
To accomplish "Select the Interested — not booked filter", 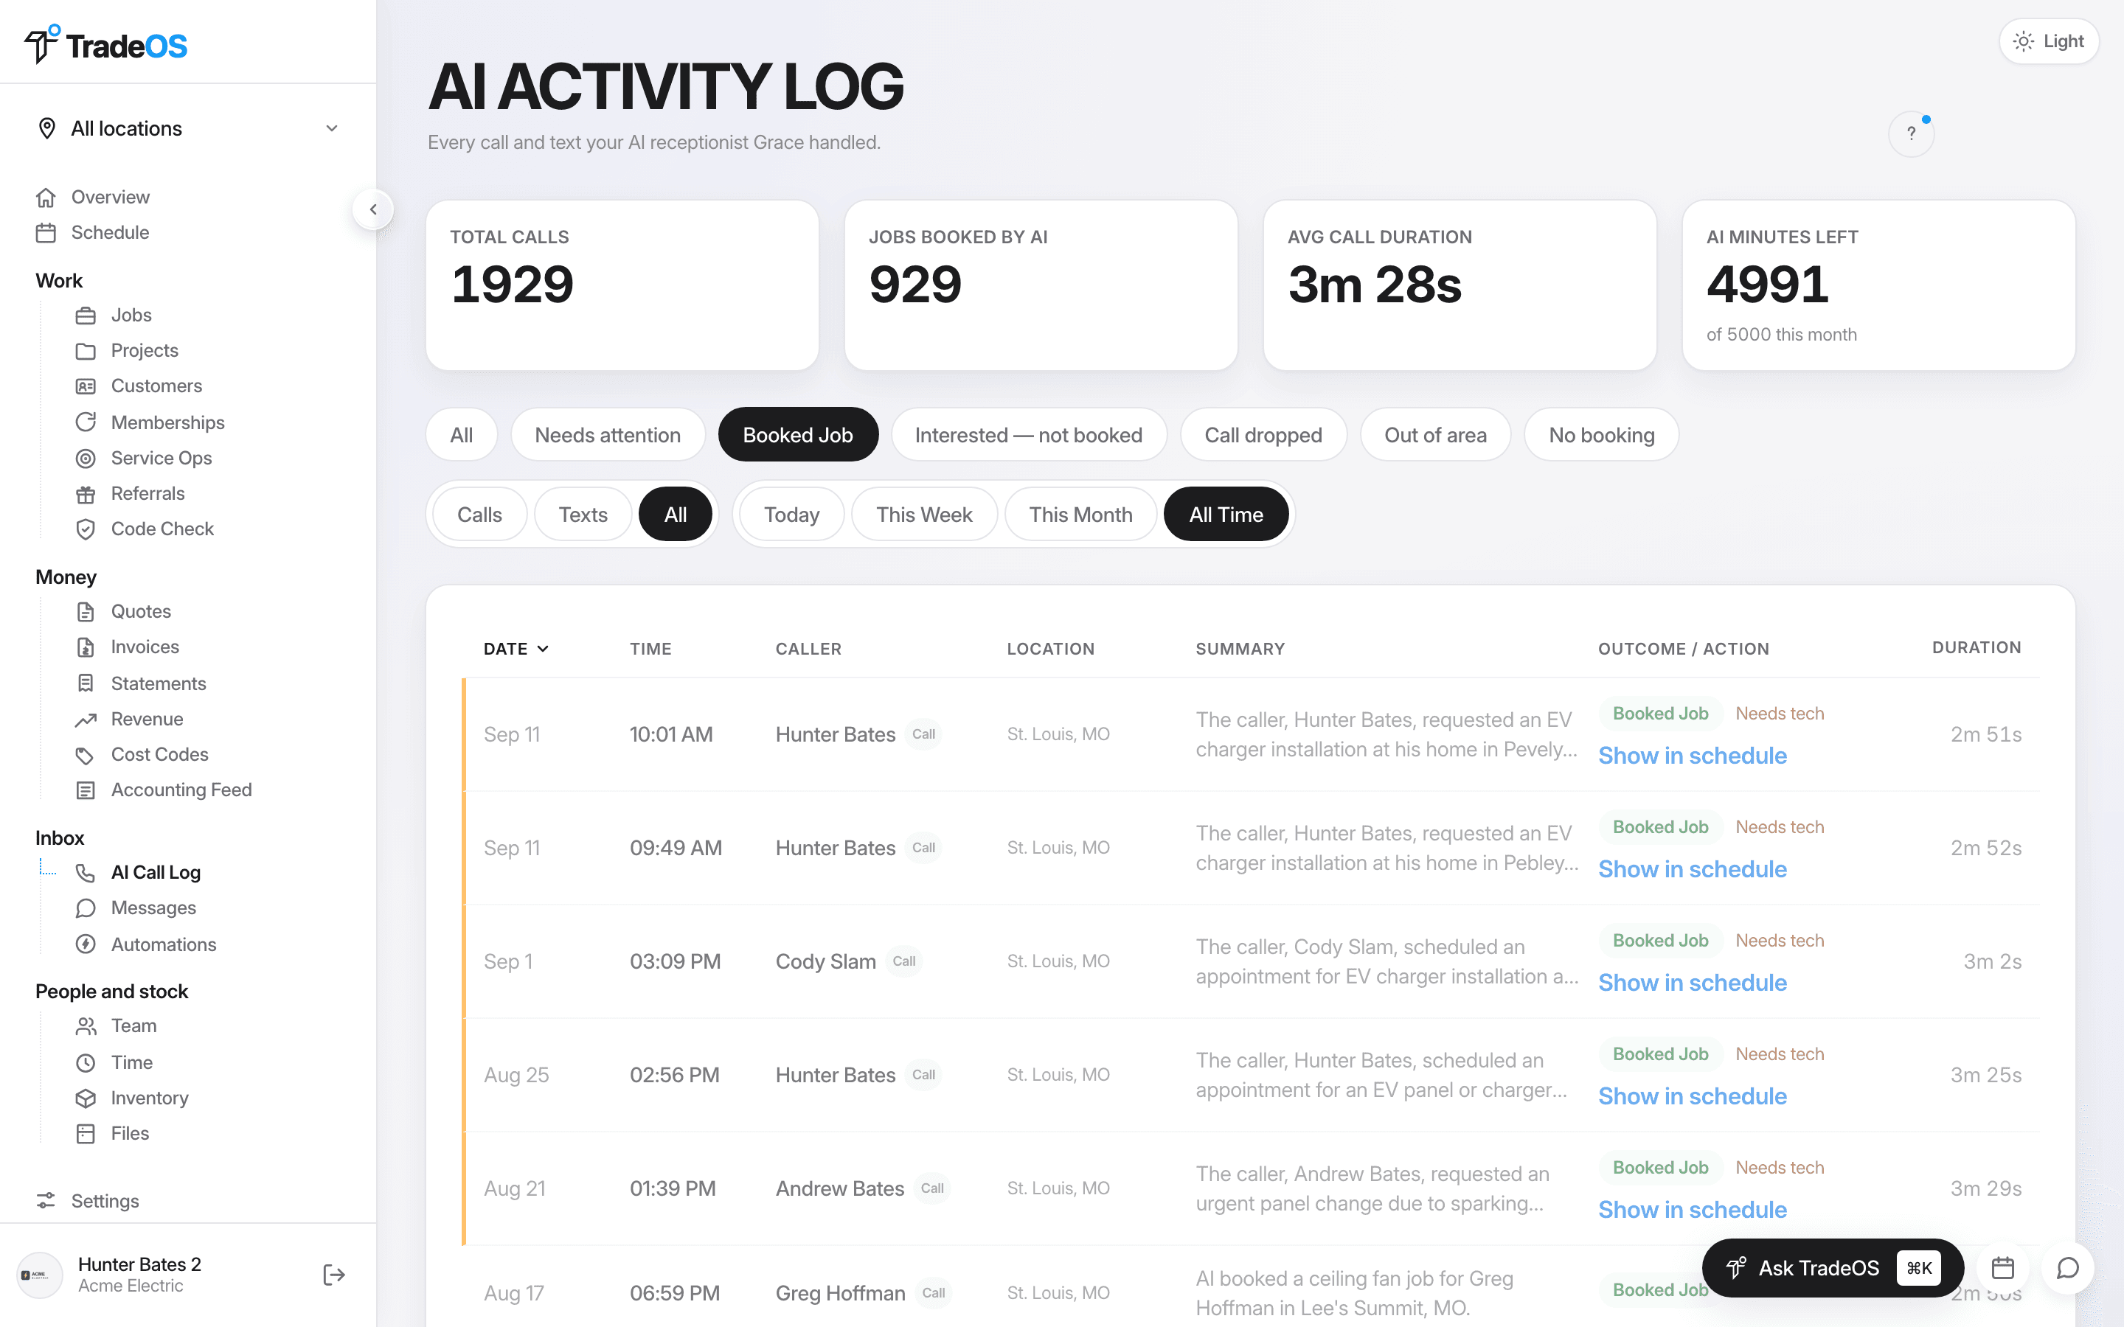I will click(x=1029, y=434).
